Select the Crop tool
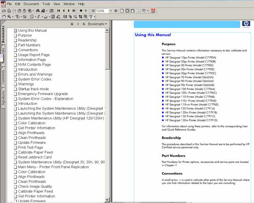The width and height of the screenshot is (254, 203). 80,16
